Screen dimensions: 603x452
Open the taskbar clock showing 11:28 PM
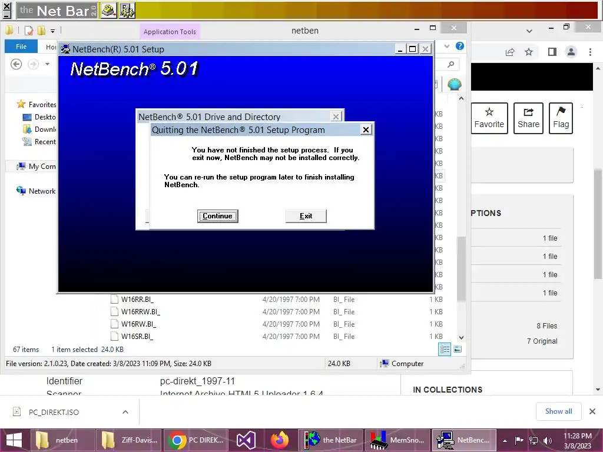pyautogui.click(x=577, y=441)
